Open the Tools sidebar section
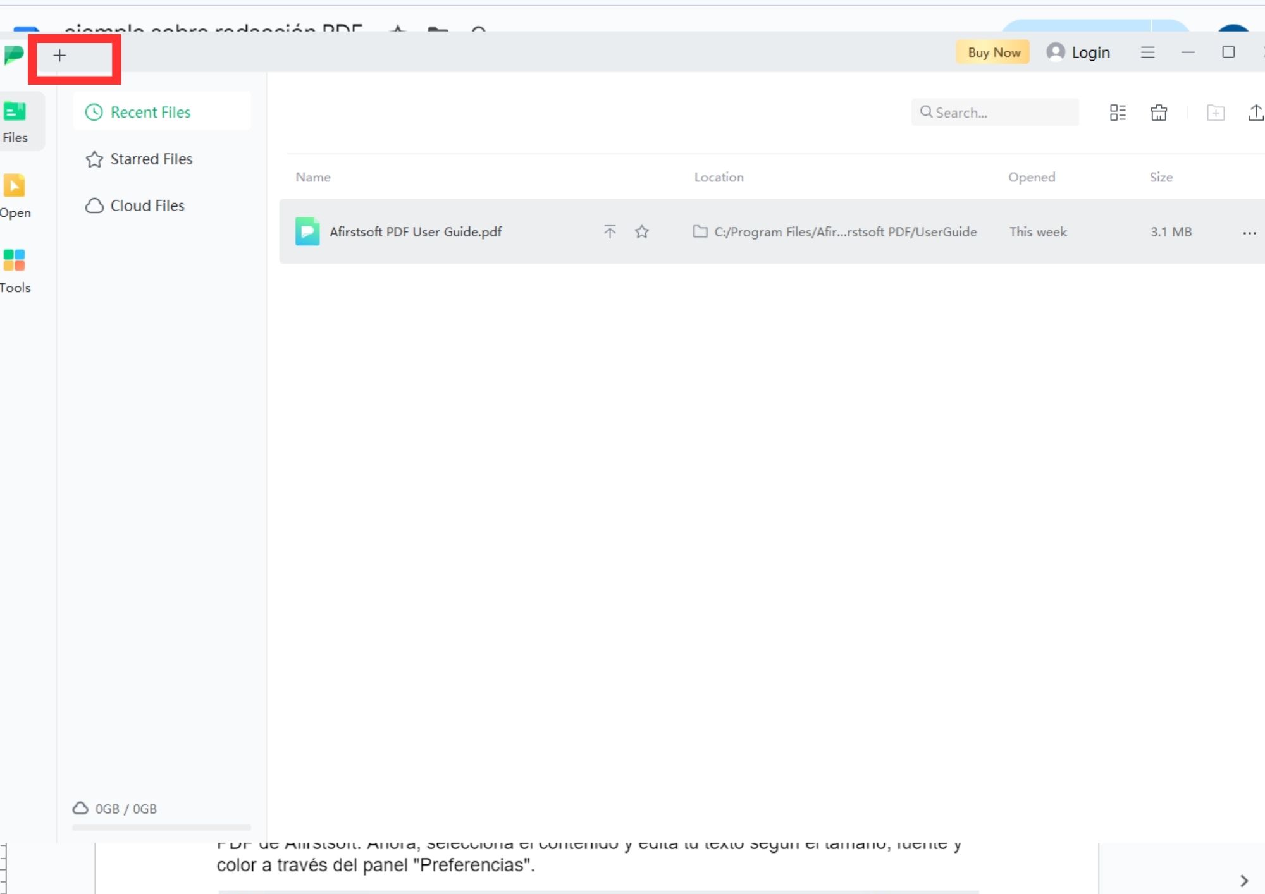 tap(15, 271)
